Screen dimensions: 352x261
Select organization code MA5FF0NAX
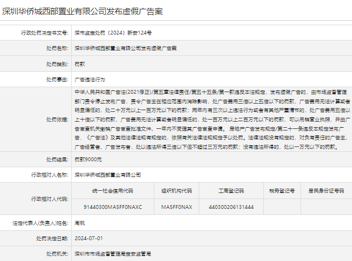(176, 207)
